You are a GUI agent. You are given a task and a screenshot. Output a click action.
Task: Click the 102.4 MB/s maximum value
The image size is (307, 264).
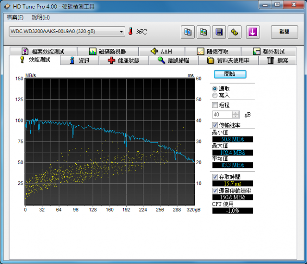click(x=233, y=153)
